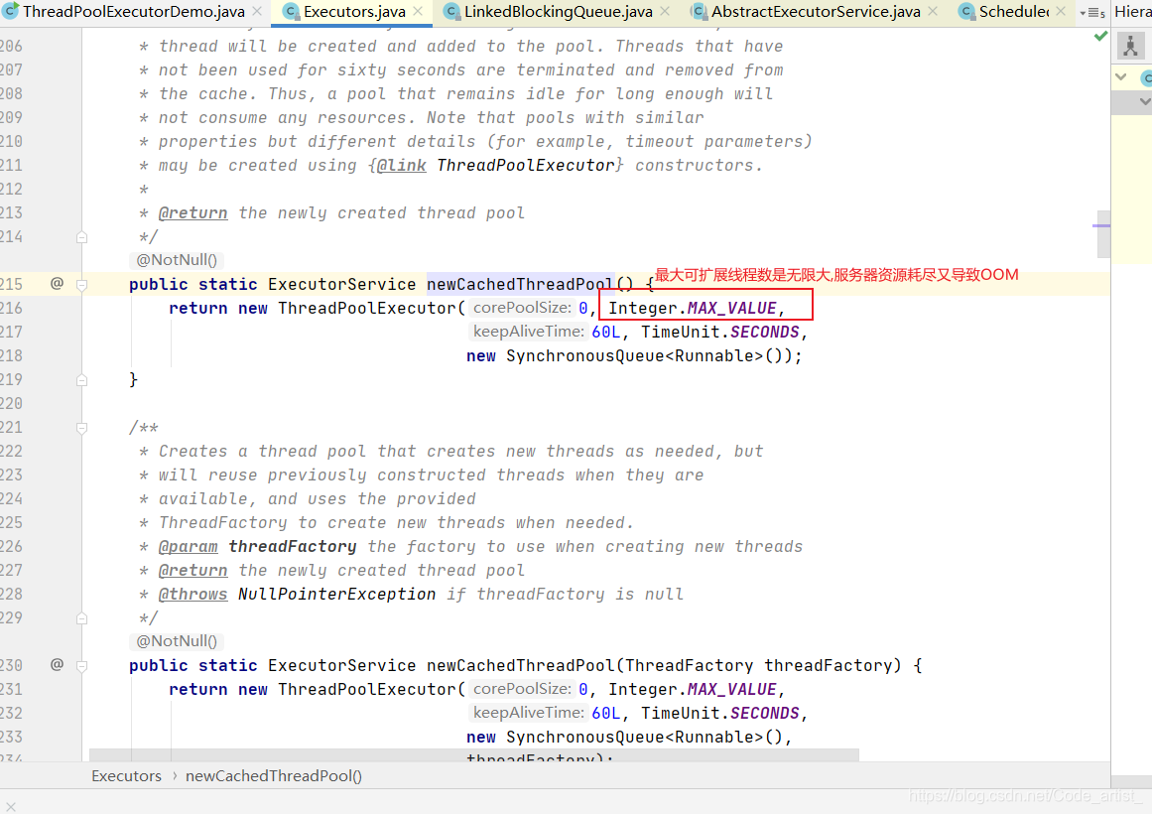
Task: Click the newCachedThreadPool() breadcrumb
Action: 273,775
